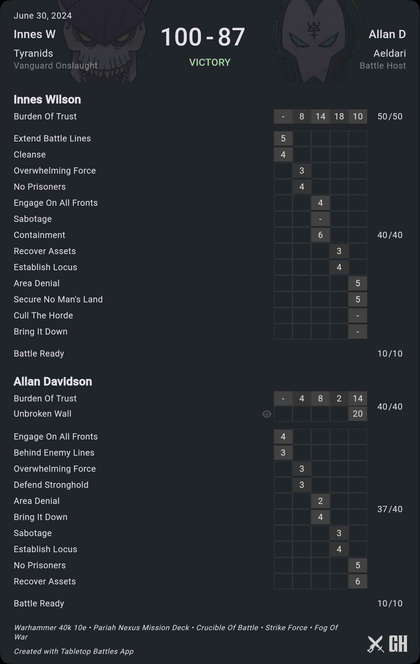Click the June 30, 2024 date
The height and width of the screenshot is (664, 420).
(43, 16)
